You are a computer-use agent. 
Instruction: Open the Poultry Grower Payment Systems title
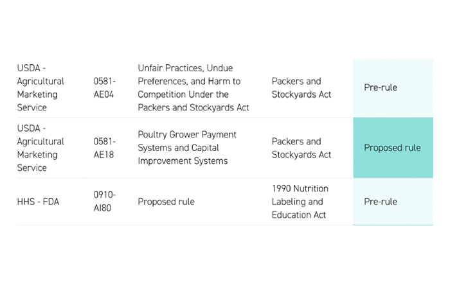point(187,148)
